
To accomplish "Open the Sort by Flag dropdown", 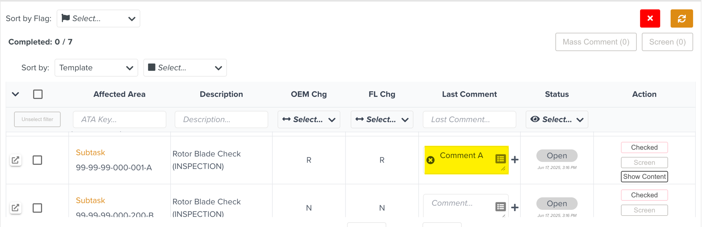I will click(98, 18).
